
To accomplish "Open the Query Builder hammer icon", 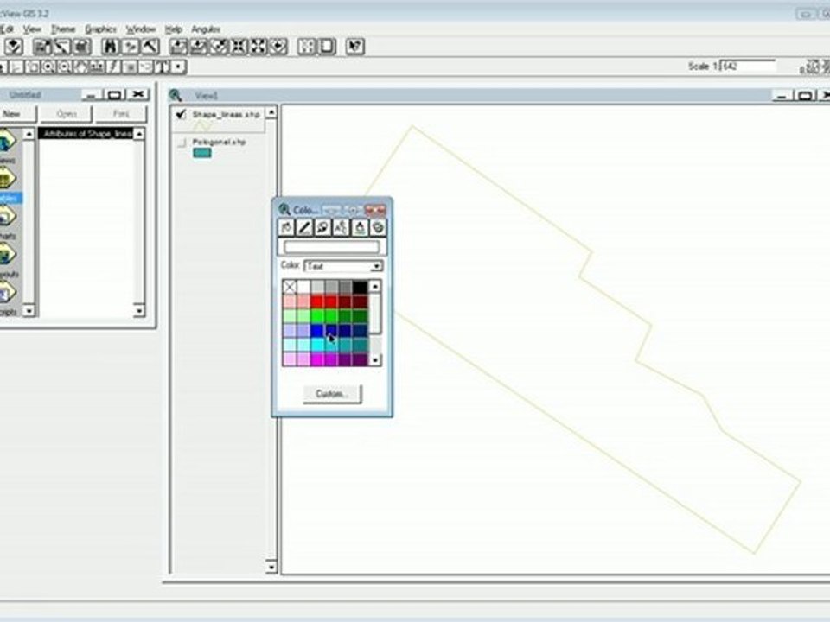I will pyautogui.click(x=150, y=47).
